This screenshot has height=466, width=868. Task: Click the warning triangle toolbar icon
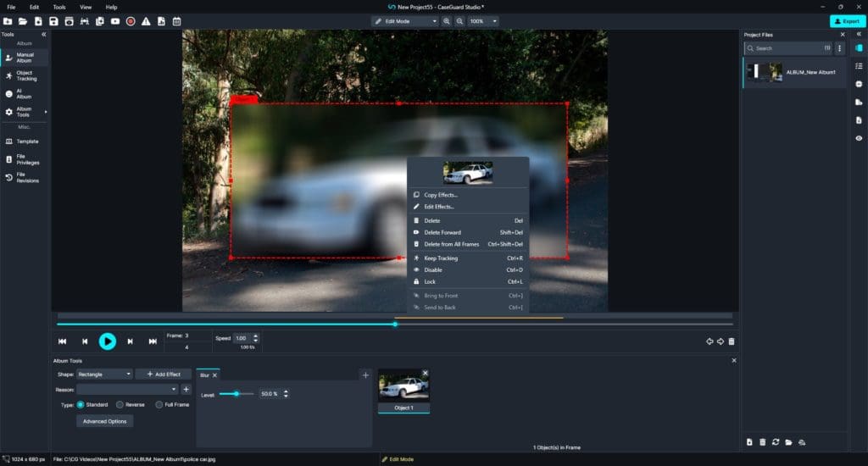(146, 21)
